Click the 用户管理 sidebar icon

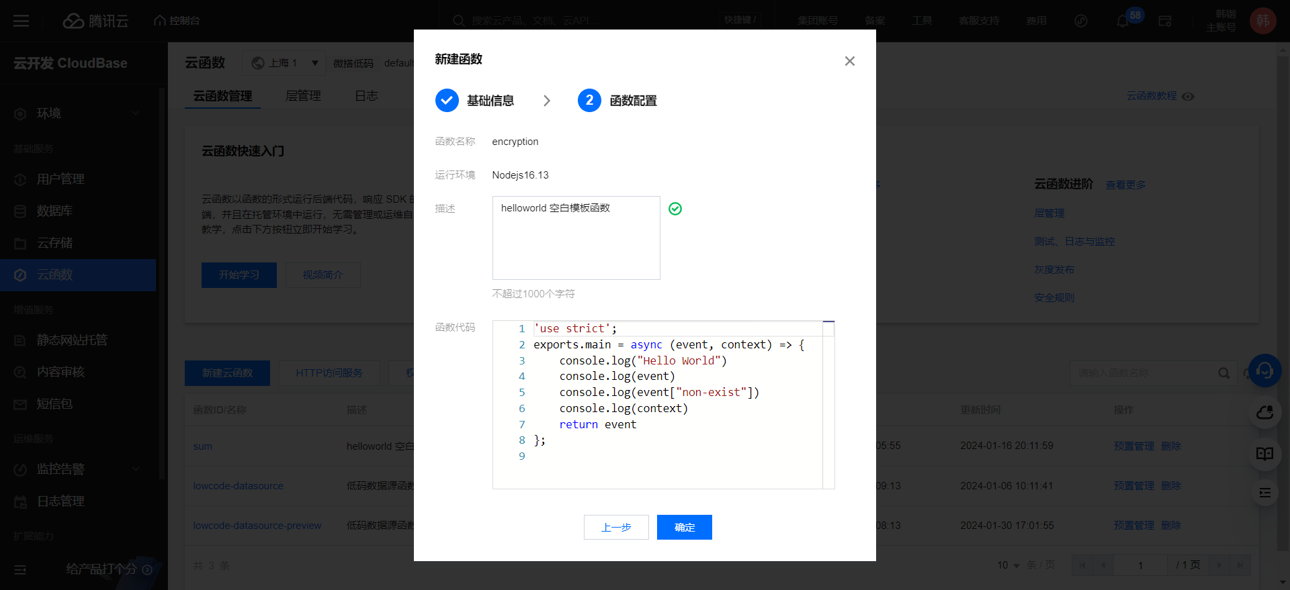[20, 179]
